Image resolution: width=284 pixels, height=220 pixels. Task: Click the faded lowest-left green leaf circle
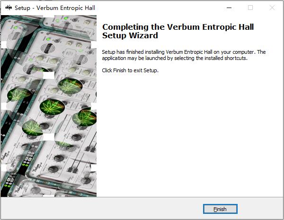(x=32, y=128)
